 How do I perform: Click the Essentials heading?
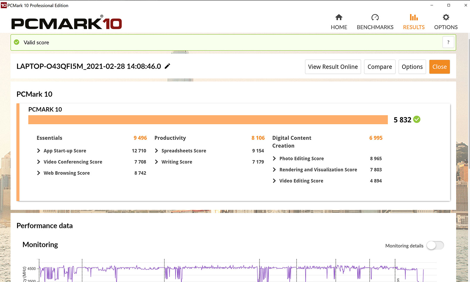pos(49,138)
